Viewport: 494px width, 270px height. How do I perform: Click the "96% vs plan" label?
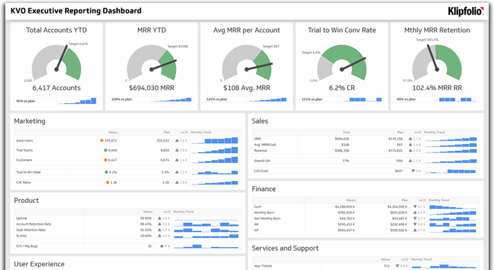coord(26,101)
